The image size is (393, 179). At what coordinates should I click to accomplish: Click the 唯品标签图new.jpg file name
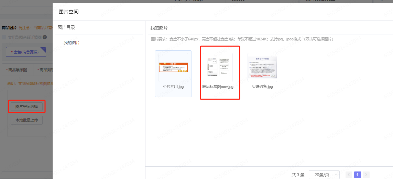(218, 87)
